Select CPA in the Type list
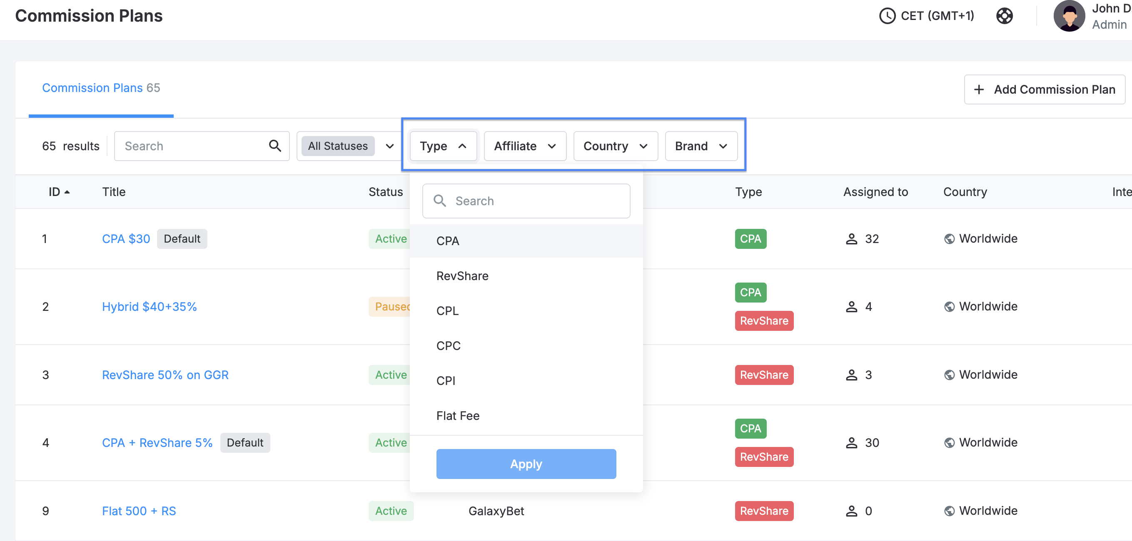Viewport: 1132px width, 541px height. tap(526, 241)
